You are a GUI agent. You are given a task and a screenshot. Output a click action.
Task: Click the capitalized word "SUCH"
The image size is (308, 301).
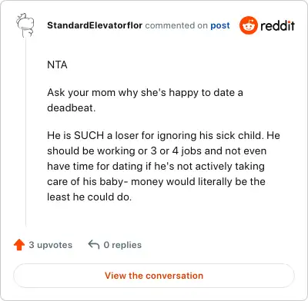pos(89,135)
